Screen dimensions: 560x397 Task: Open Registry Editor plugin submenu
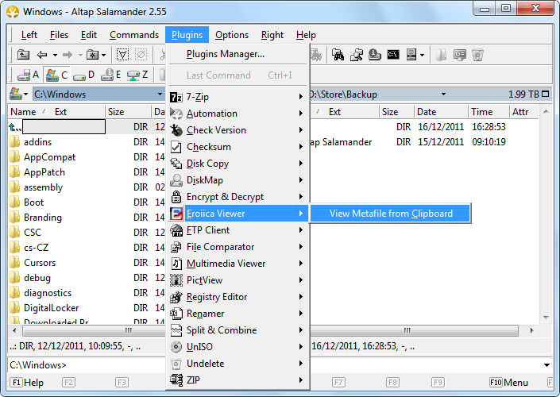(238, 297)
